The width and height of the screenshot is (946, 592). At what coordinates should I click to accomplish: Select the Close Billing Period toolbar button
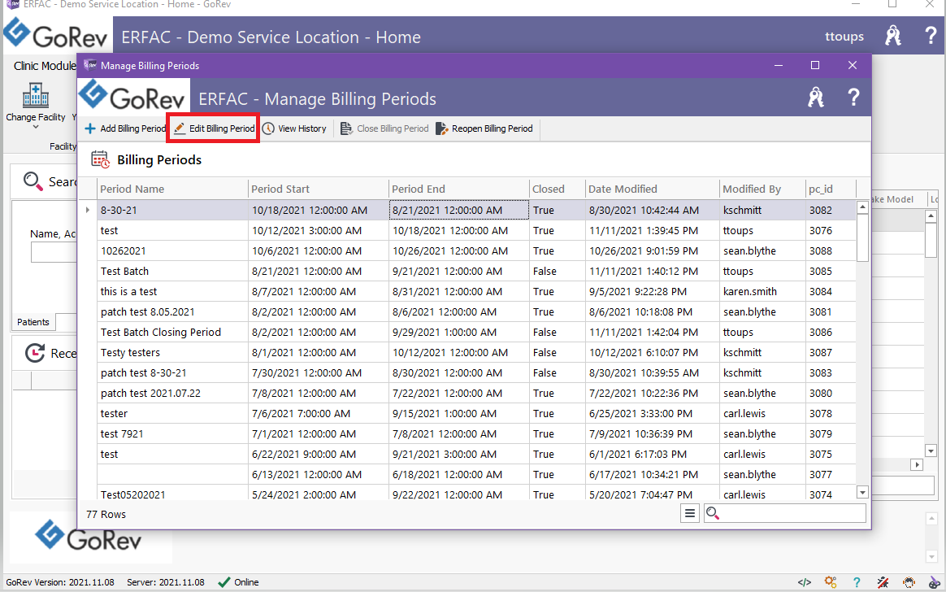pos(384,128)
